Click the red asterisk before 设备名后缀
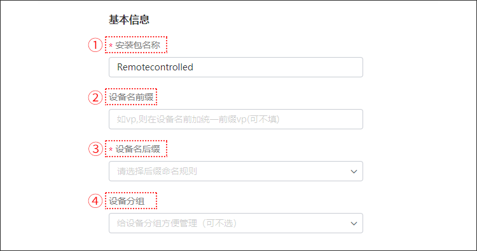Screen dimensions: 477x251 click(x=111, y=150)
